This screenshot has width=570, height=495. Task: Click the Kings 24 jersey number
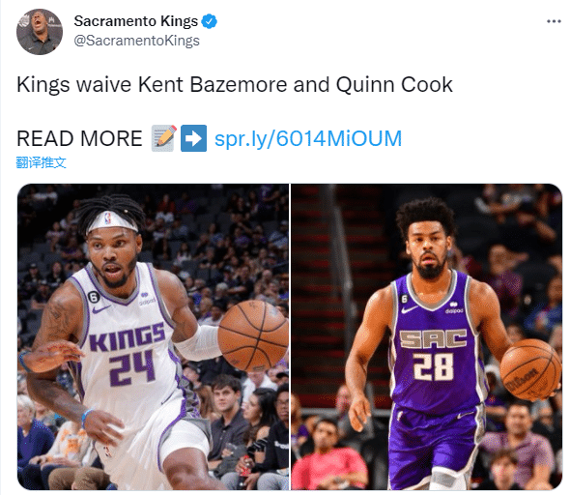coord(132,366)
